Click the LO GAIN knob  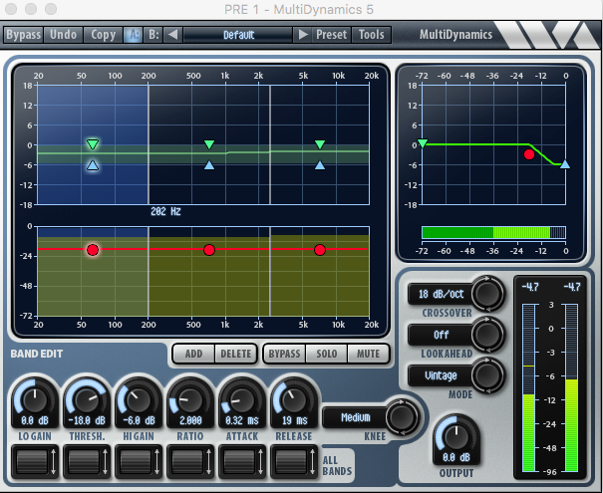tap(35, 400)
